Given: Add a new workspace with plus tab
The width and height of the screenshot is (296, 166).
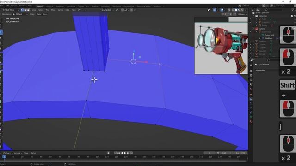Looking at the screenshot, I should 164,6.
